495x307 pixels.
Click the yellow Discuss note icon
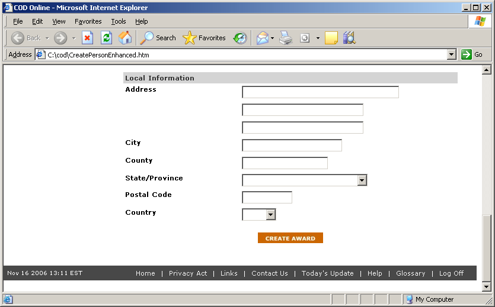click(331, 38)
